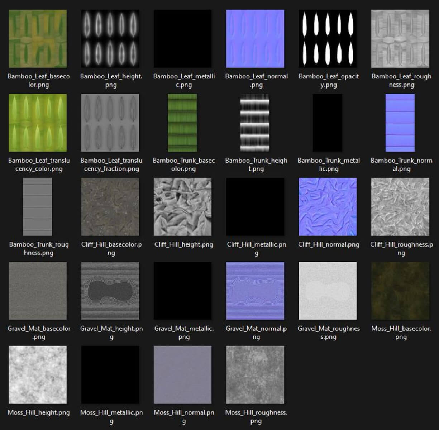Image resolution: width=439 pixels, height=430 pixels.
Task: Click the Bamboo_Leaf_translucency_fraction.png file name
Action: click(111, 164)
